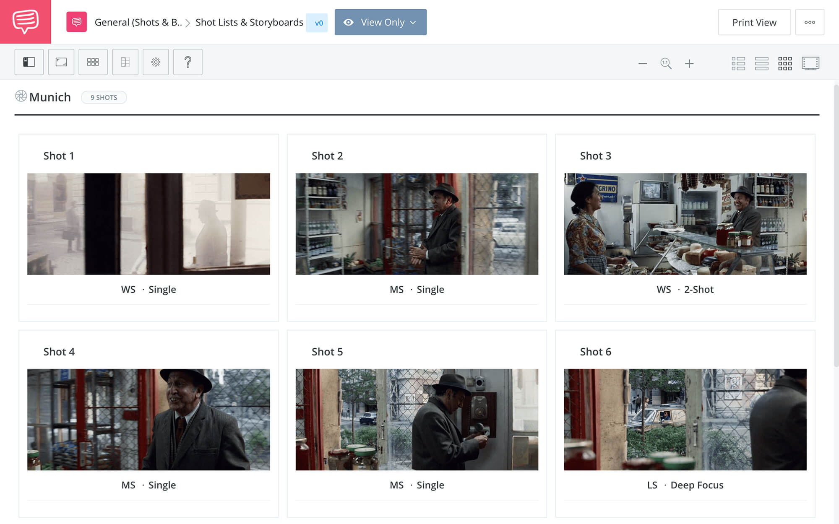Image resolution: width=839 pixels, height=524 pixels.
Task: Click Shot 3's 2-Shot label
Action: pyautogui.click(x=698, y=289)
